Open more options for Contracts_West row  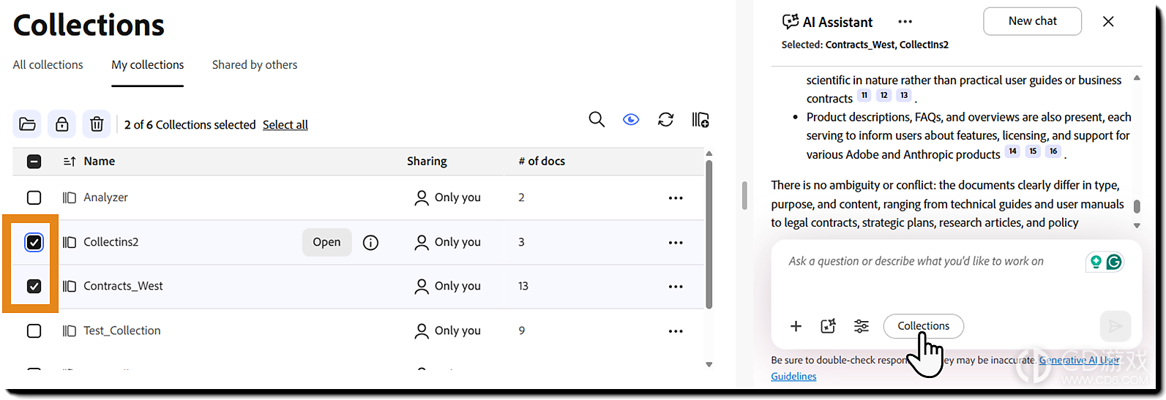(x=676, y=287)
